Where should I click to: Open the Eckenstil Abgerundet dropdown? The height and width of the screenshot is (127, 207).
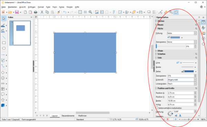(x=182, y=80)
